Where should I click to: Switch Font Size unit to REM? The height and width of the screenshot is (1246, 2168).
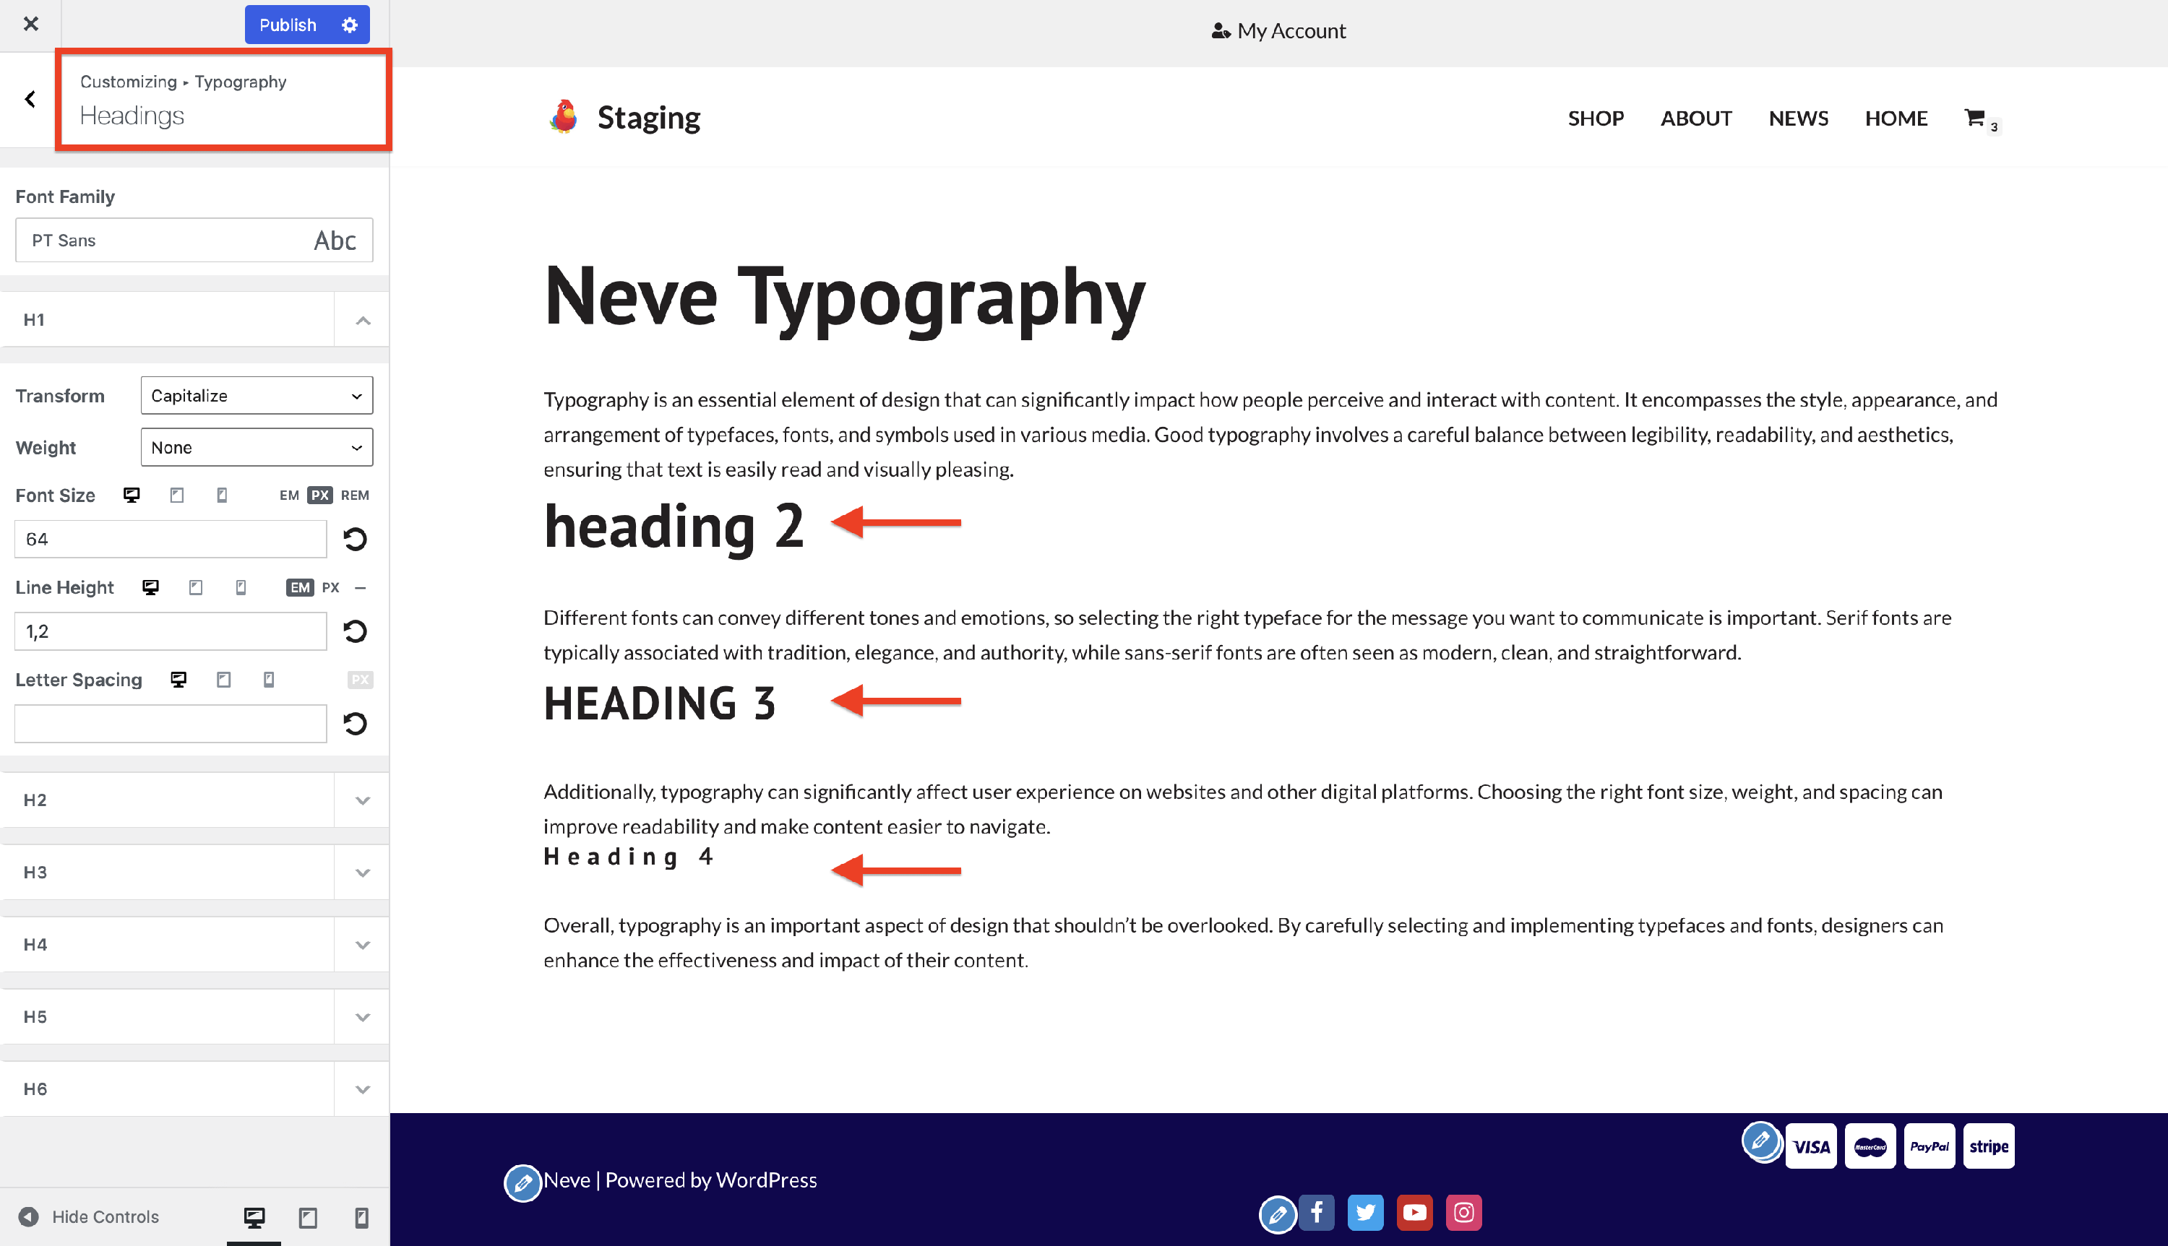(354, 496)
